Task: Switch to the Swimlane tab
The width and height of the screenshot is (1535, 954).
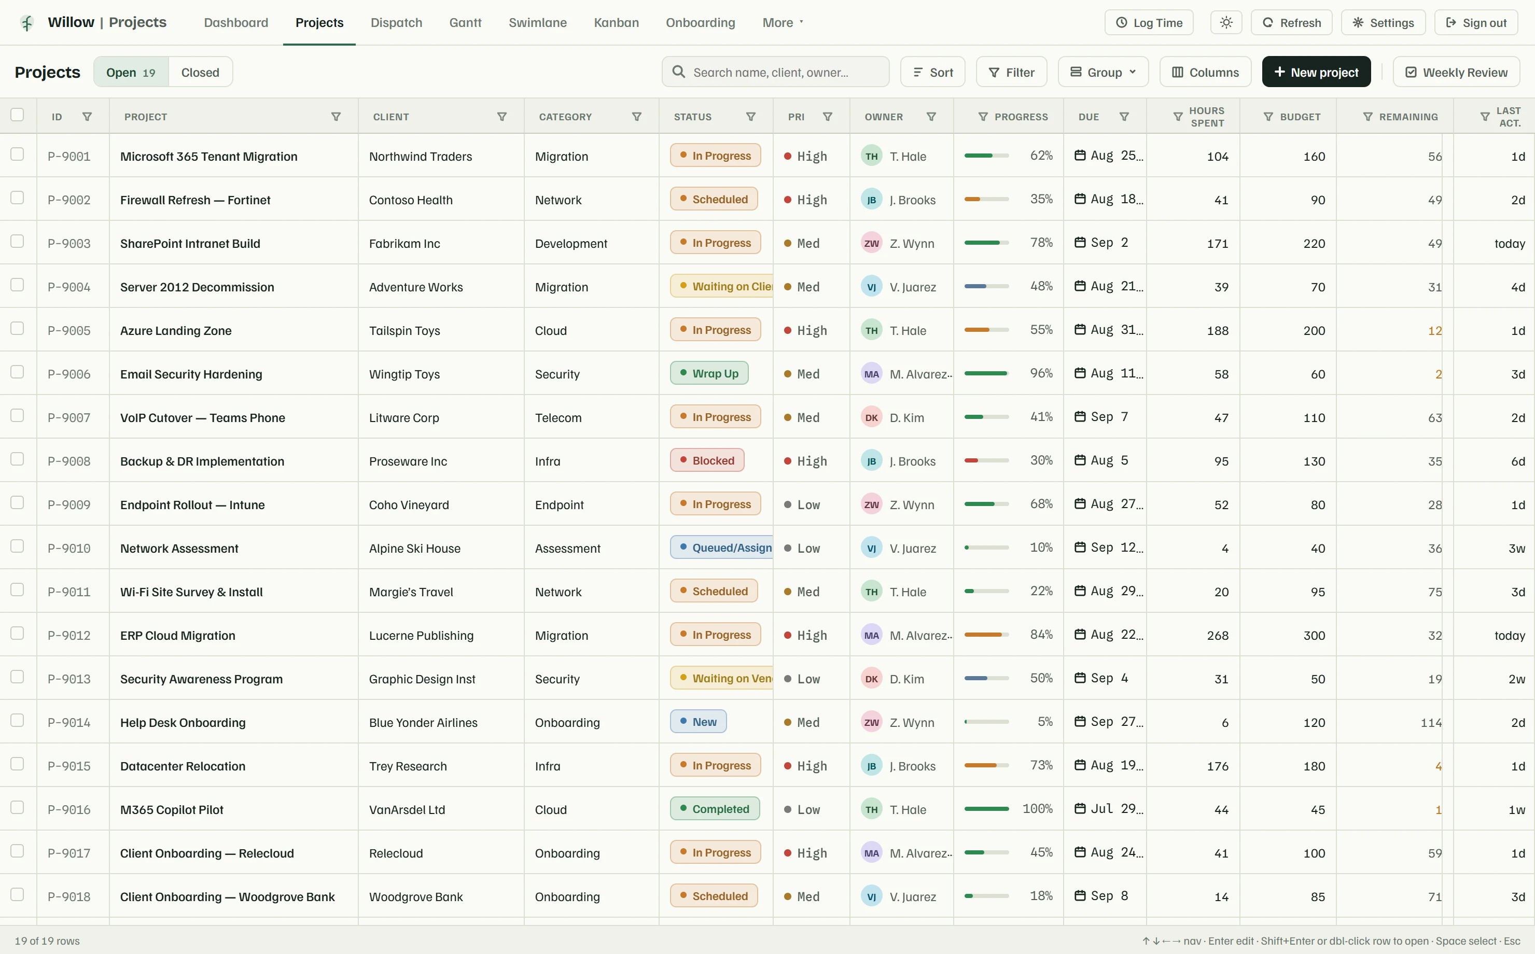Action: [x=538, y=23]
